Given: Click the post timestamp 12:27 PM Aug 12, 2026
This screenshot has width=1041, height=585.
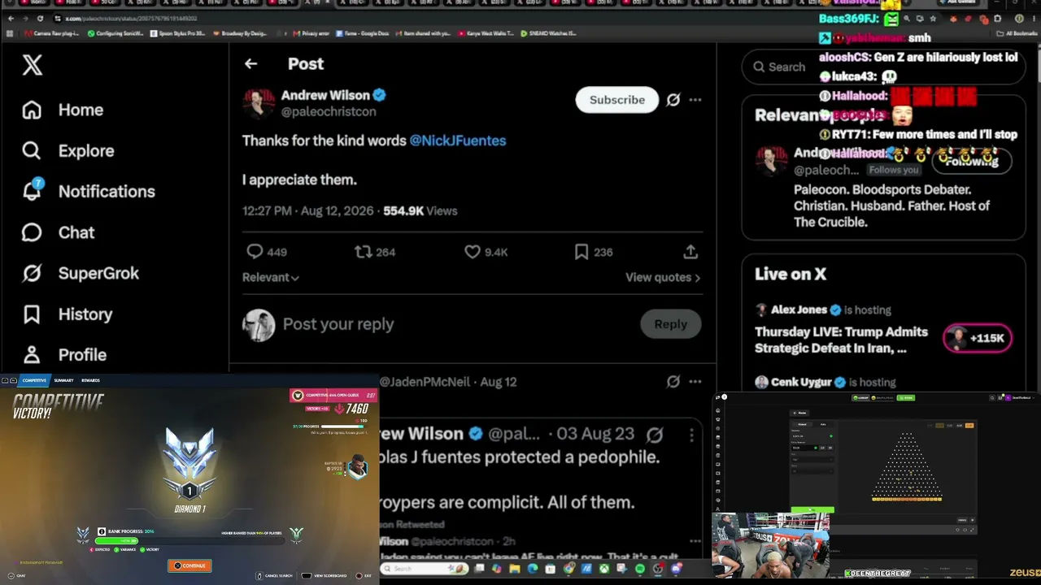Looking at the screenshot, I should (x=308, y=210).
